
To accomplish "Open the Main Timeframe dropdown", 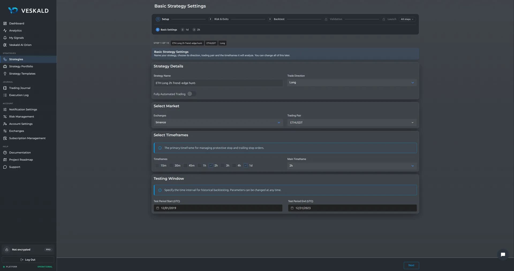I will tap(352, 166).
